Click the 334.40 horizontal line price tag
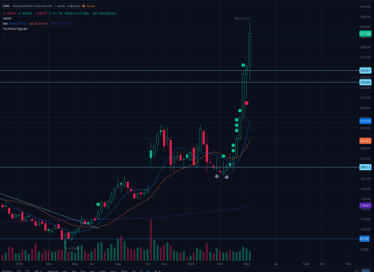This screenshot has height=272, width=374. (x=365, y=82)
